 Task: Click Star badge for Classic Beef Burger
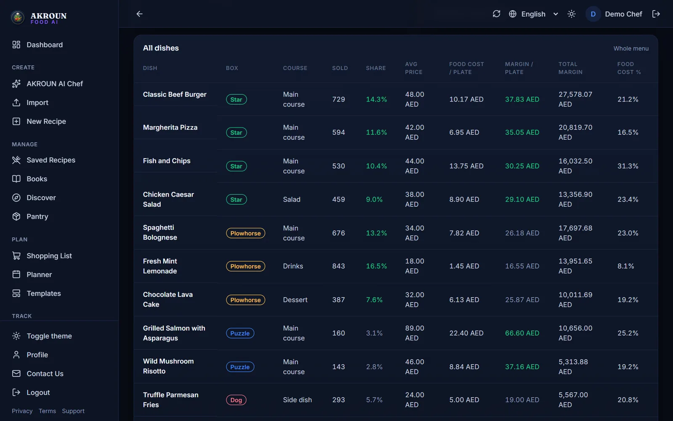click(x=236, y=99)
